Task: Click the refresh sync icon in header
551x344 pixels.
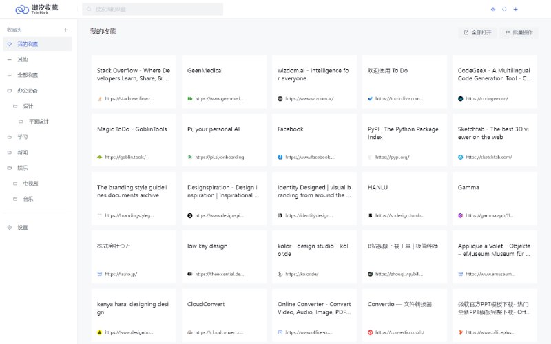Action: 504,9
